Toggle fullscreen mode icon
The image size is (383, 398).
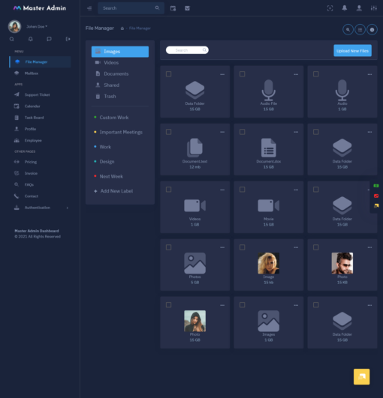pyautogui.click(x=330, y=8)
